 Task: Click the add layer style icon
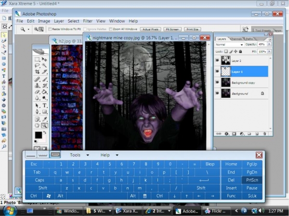coord(226,134)
